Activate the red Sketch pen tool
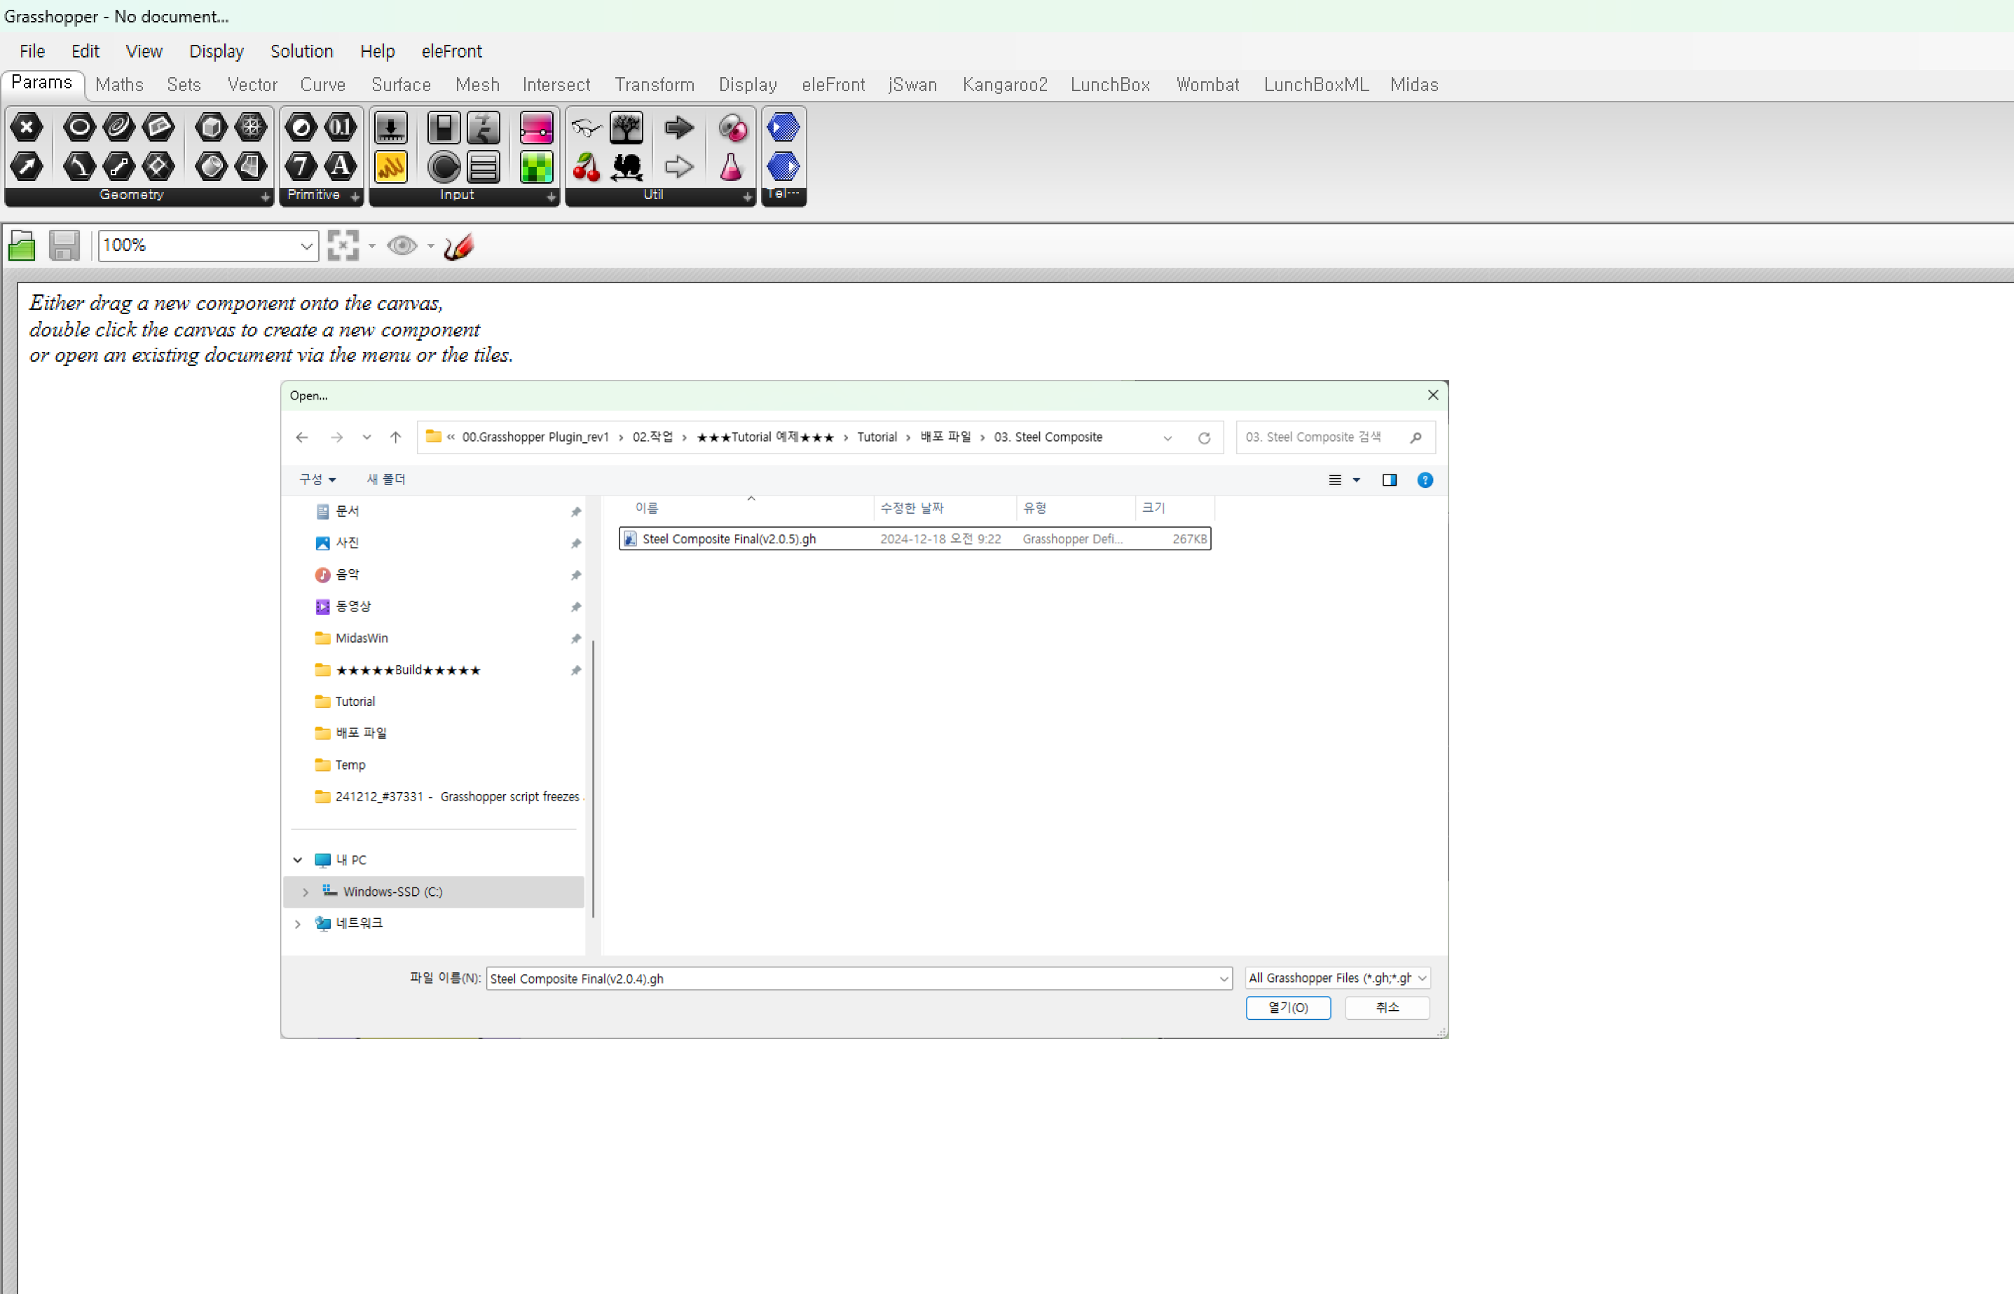 (x=460, y=245)
